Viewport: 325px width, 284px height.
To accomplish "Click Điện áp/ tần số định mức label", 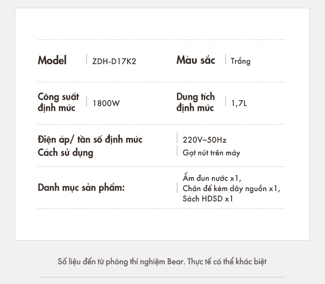I will click(x=90, y=139).
